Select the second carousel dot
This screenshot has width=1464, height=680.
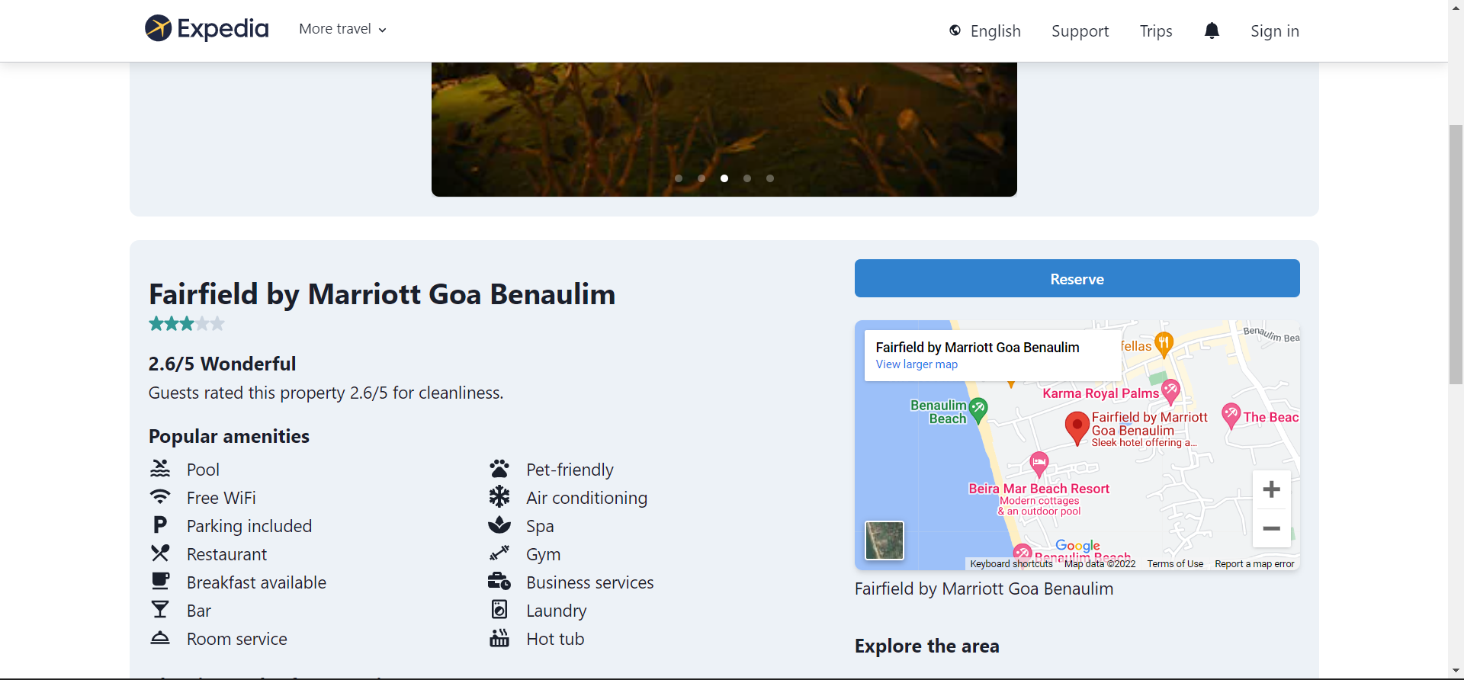[701, 178]
